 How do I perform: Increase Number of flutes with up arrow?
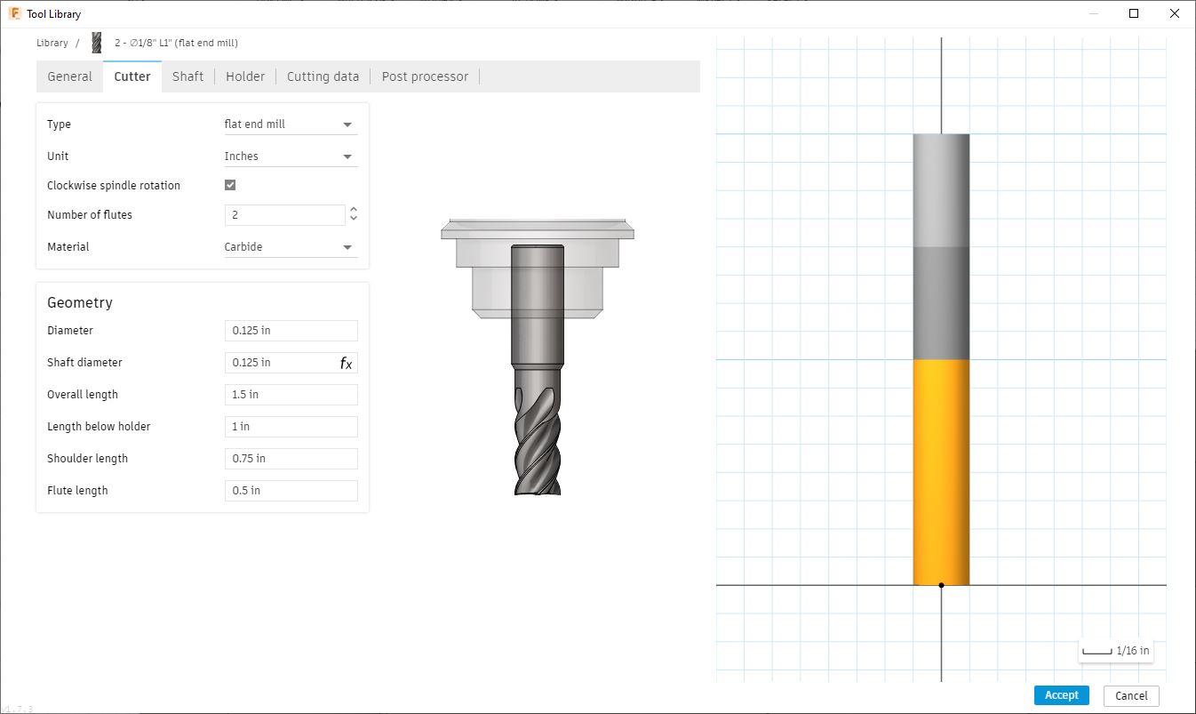coord(354,210)
